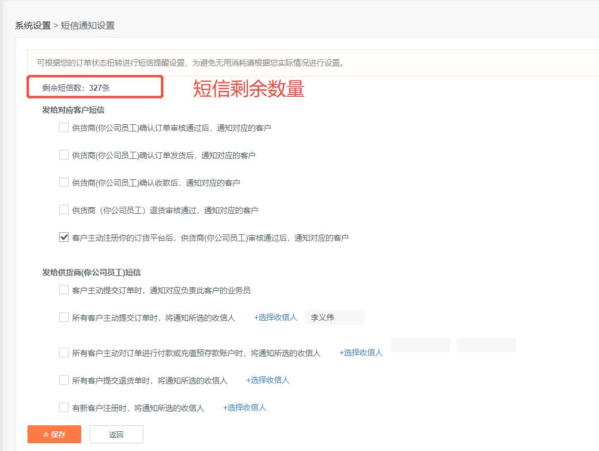Check payment received customer notification checkbox
599x451 pixels.
pyautogui.click(x=64, y=182)
